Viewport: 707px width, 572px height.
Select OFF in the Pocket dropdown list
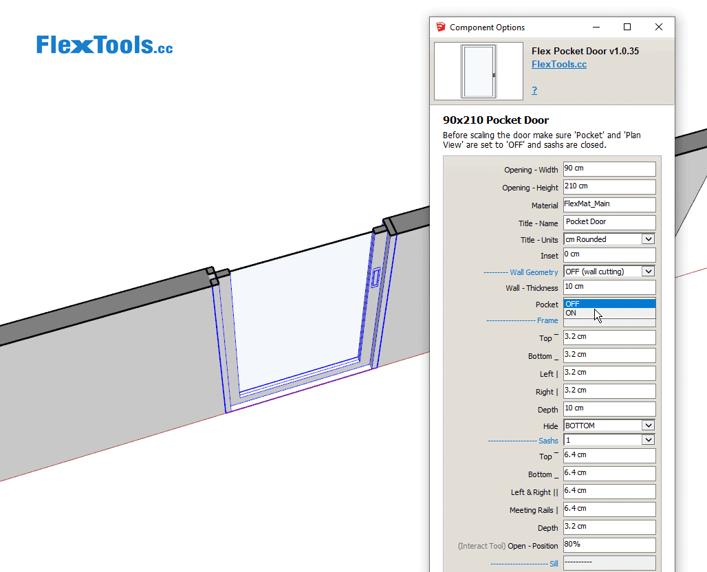pos(609,304)
